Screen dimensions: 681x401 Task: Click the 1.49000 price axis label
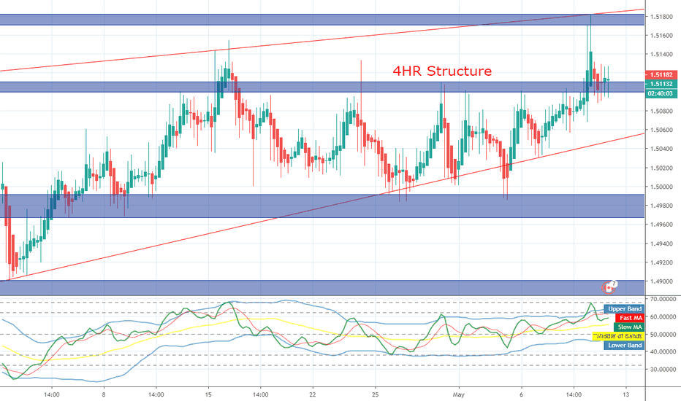[661, 281]
